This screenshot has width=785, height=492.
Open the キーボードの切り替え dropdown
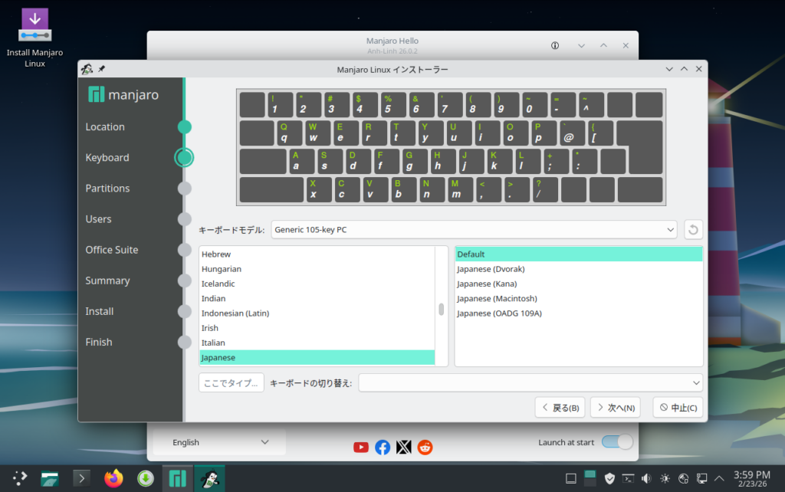[530, 382]
